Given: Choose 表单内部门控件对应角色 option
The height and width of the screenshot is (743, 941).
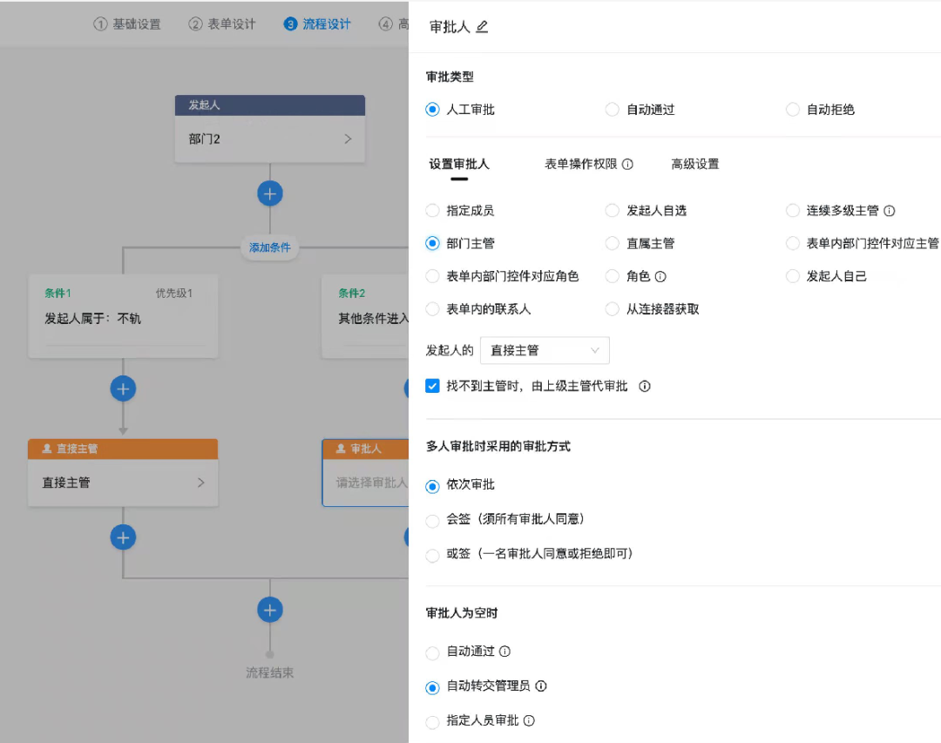Looking at the screenshot, I should [x=432, y=277].
